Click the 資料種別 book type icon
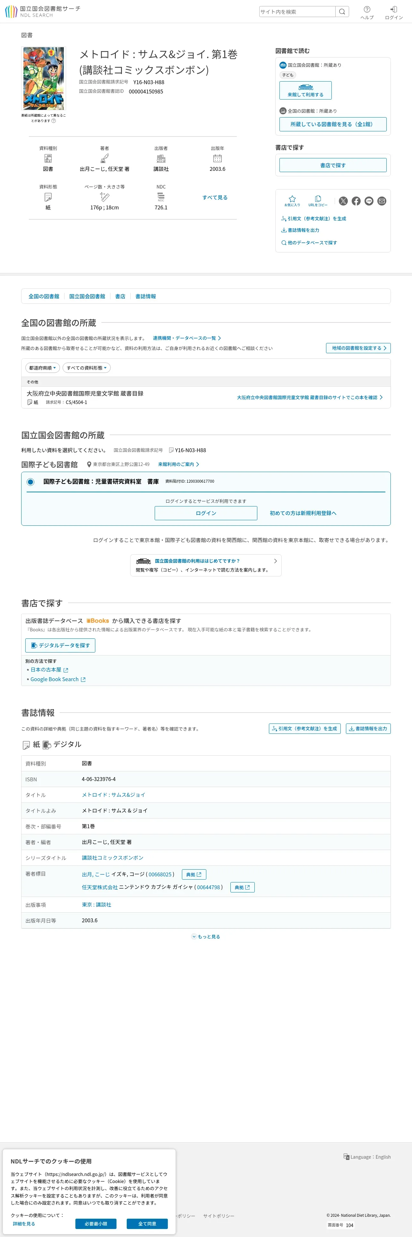The width and height of the screenshot is (412, 1237). [x=48, y=158]
